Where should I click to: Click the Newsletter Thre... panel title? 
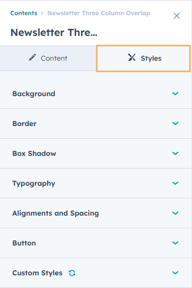(54, 32)
